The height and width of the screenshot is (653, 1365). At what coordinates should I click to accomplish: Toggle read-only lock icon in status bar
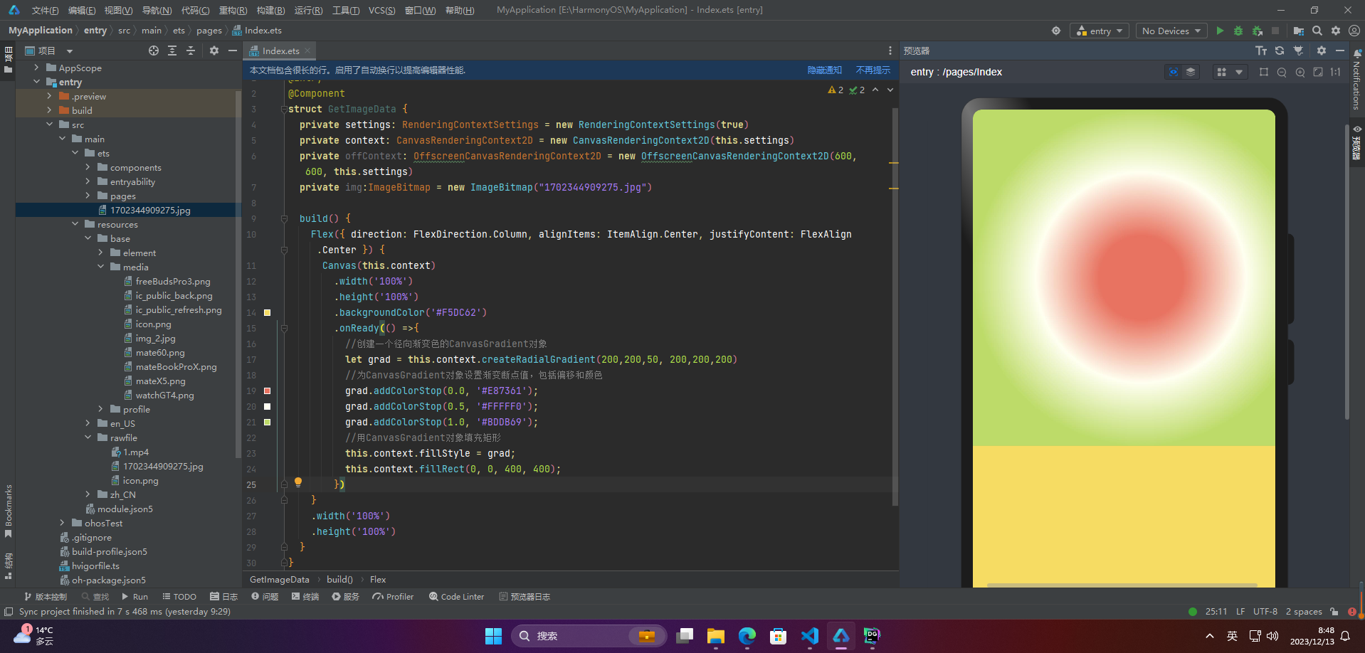[x=1334, y=612]
